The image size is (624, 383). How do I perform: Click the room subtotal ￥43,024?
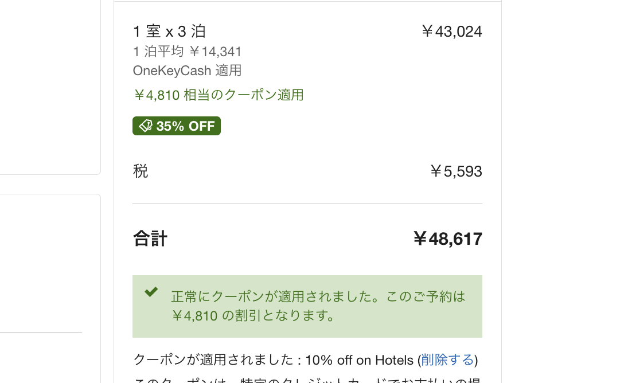coord(451,32)
